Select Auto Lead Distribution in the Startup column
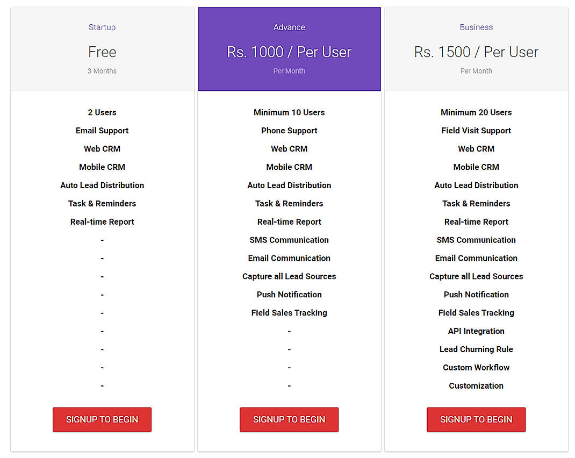575x458 pixels. pyautogui.click(x=102, y=185)
